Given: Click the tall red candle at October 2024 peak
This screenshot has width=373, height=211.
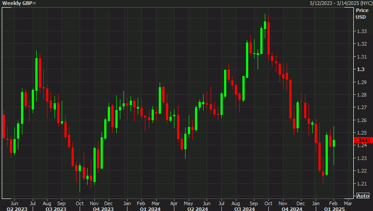Looking at the screenshot, I should coord(269,38).
